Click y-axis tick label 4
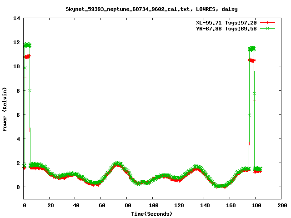291x218 pixels. tap(18, 139)
